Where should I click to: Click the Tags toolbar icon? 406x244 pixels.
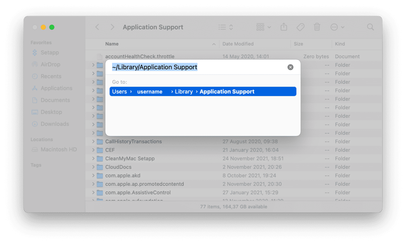tap(300, 27)
